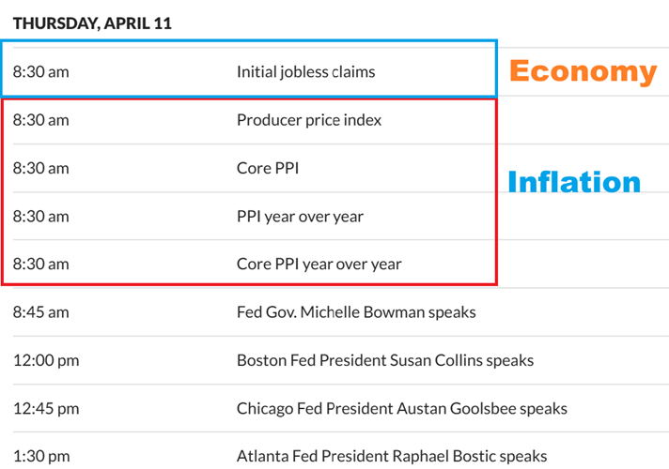
Task: Click Fed Gov. Michelle Bowman speaks
Action: (356, 312)
